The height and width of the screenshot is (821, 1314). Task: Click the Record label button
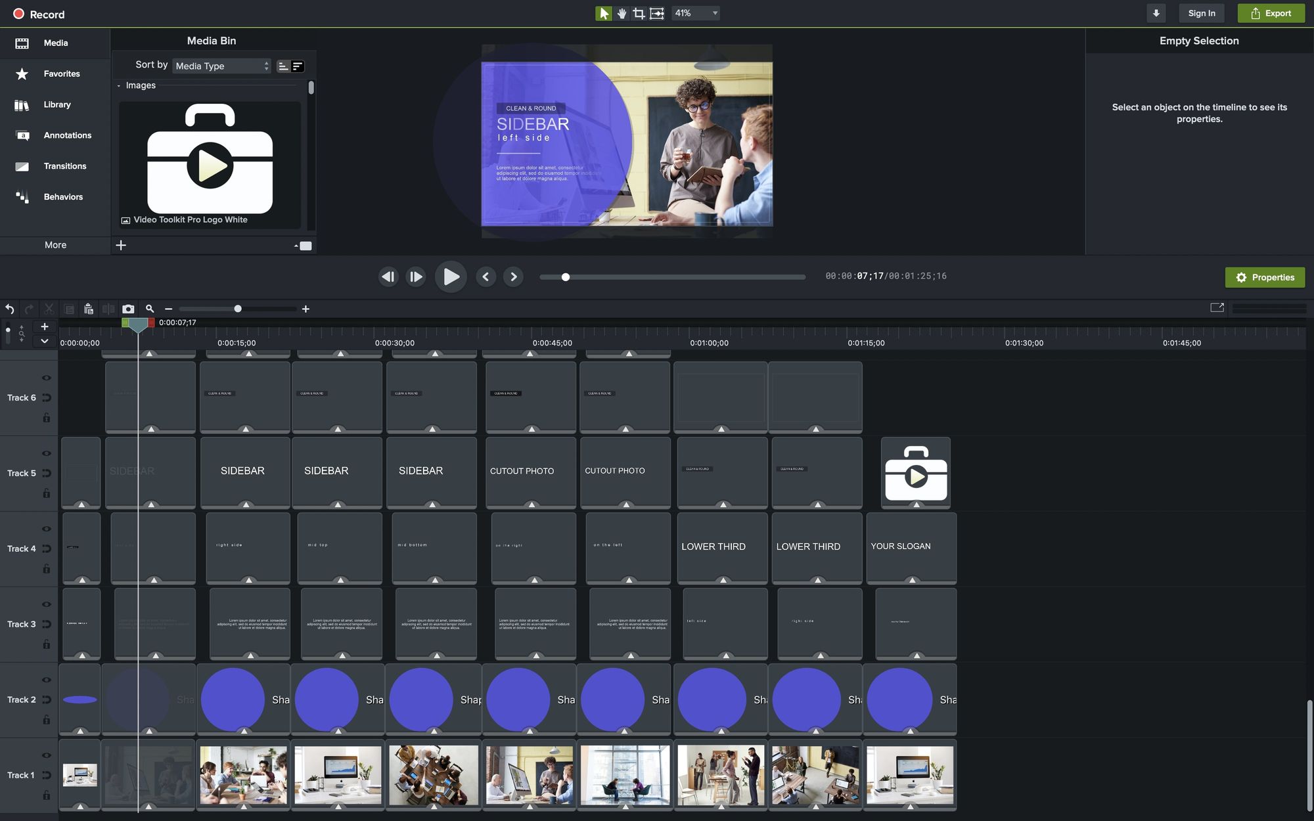click(47, 14)
